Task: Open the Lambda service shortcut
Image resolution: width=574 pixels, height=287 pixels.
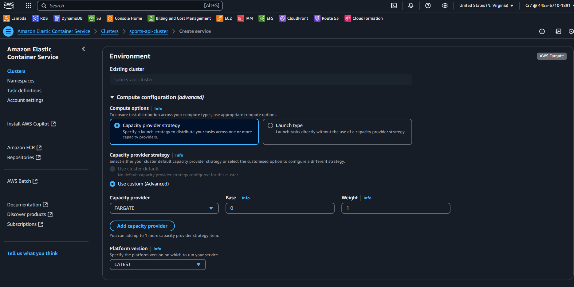Action: [15, 18]
